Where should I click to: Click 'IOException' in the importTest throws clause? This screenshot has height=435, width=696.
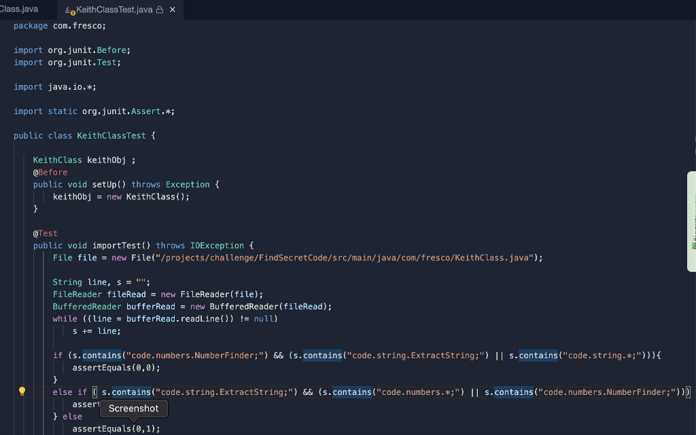coord(217,245)
